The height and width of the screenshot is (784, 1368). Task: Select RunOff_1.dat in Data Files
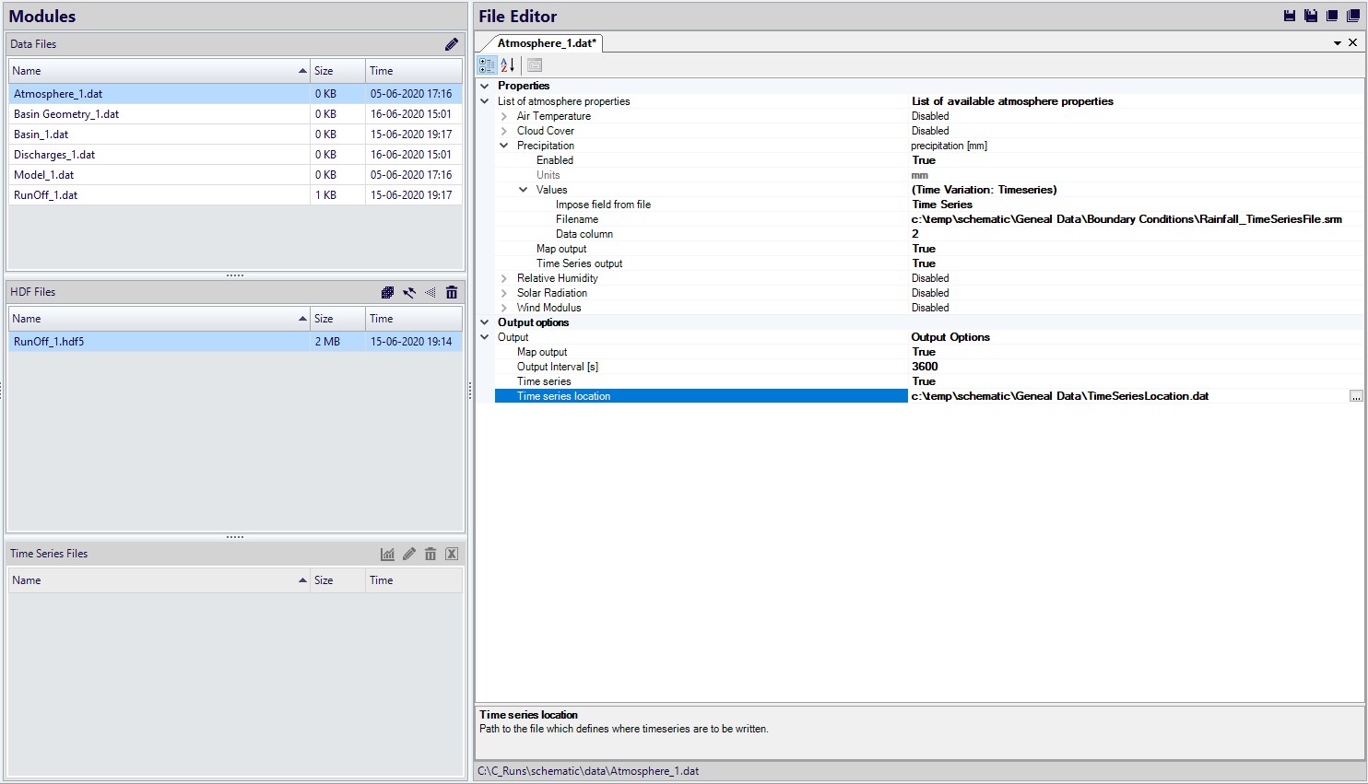235,195
